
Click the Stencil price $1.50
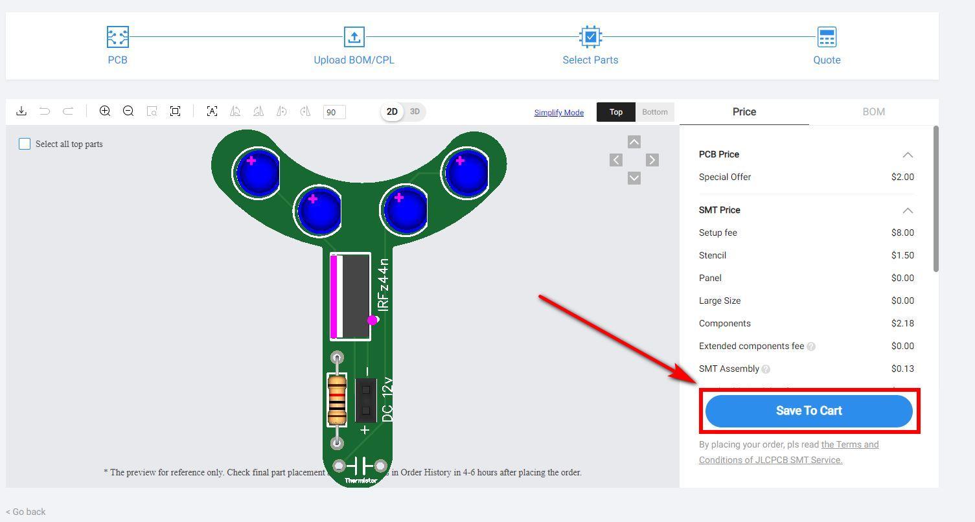(902, 255)
